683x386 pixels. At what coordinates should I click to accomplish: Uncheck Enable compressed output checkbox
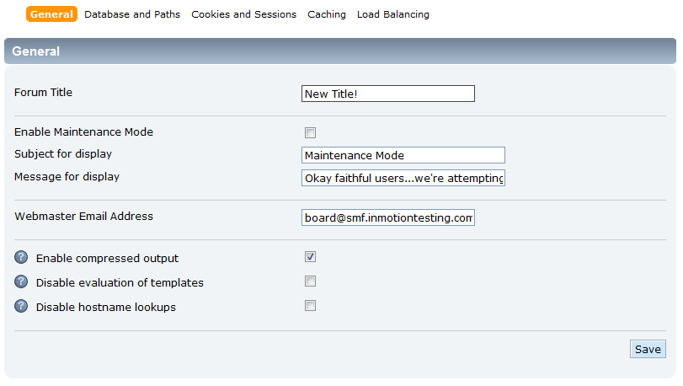[x=310, y=257]
